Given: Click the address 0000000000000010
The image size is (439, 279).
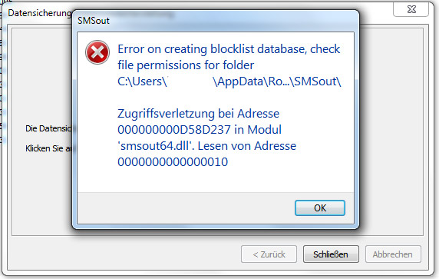Looking at the screenshot, I should (173, 162).
